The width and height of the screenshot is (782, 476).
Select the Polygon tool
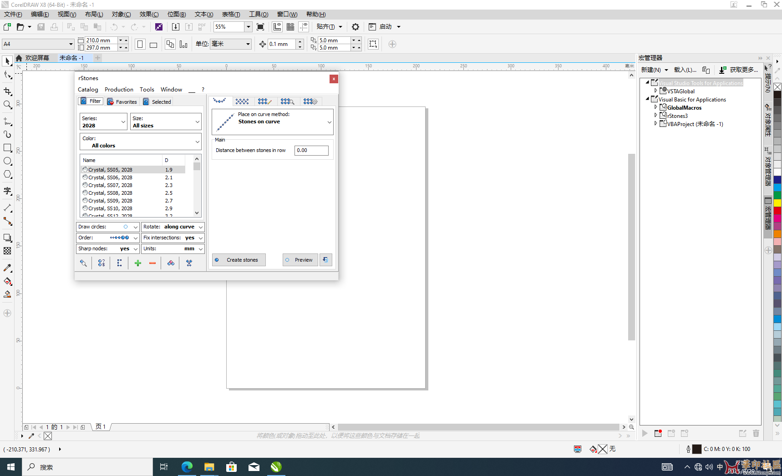pos(7,174)
